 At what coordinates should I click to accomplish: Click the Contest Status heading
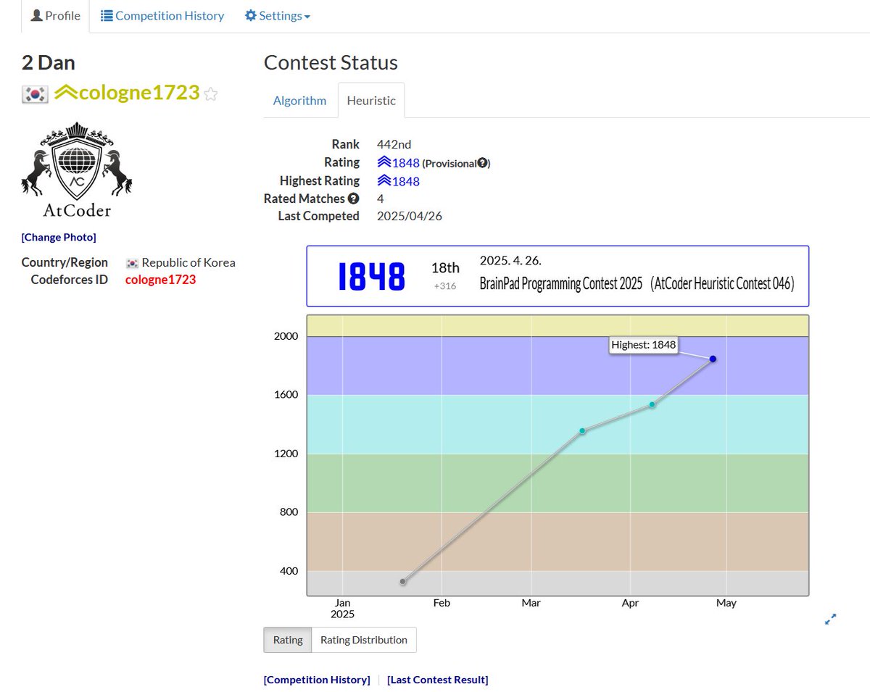click(x=331, y=62)
